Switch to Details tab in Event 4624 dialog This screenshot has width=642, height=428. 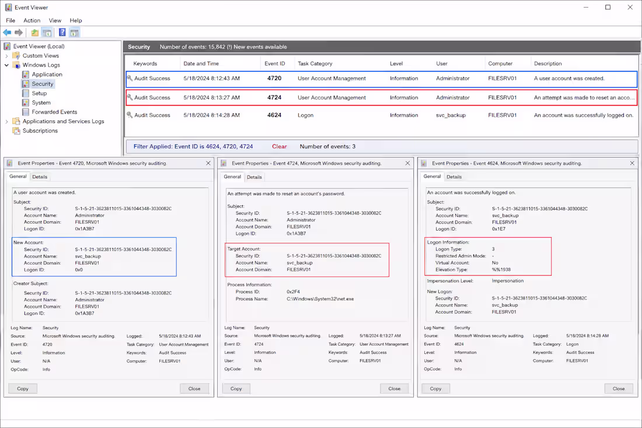(x=454, y=177)
